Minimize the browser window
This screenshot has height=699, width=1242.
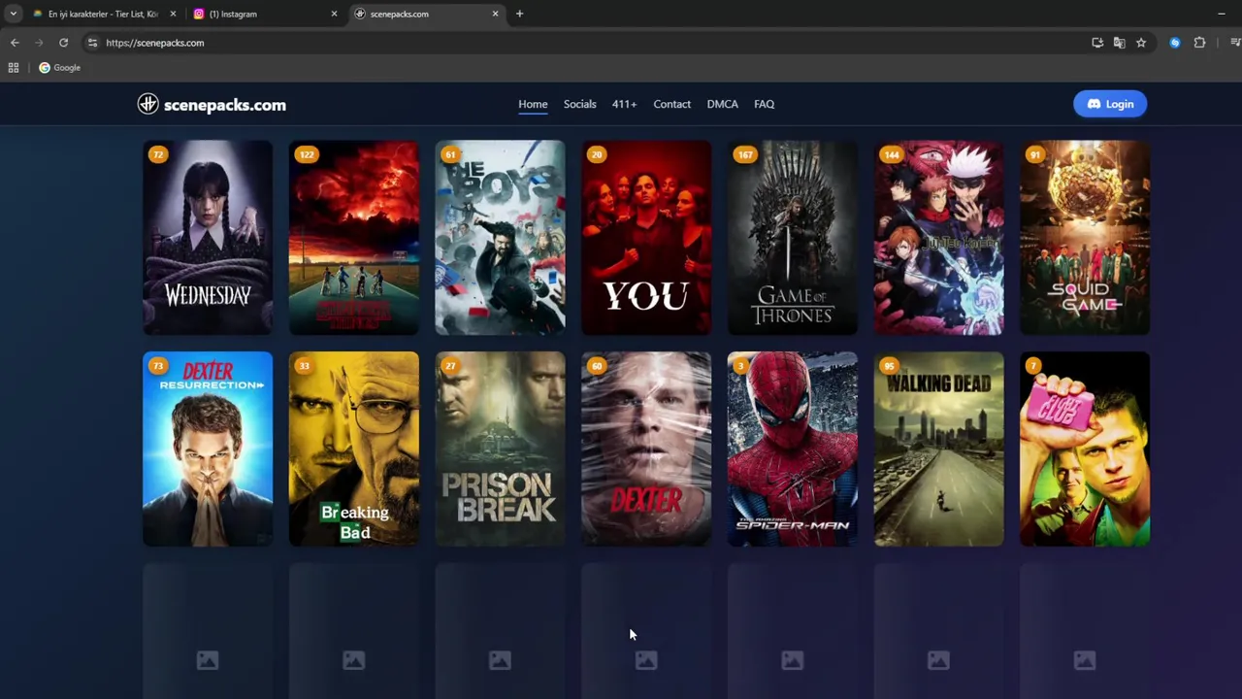click(x=1221, y=14)
